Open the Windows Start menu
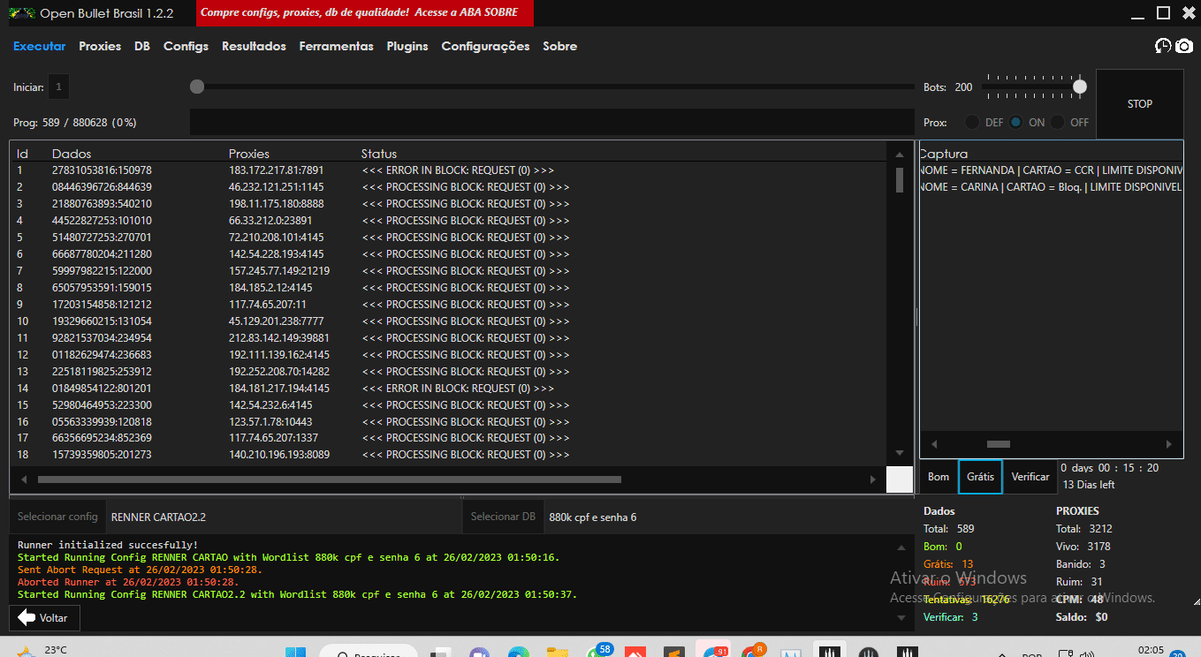This screenshot has height=657, width=1201. (294, 653)
